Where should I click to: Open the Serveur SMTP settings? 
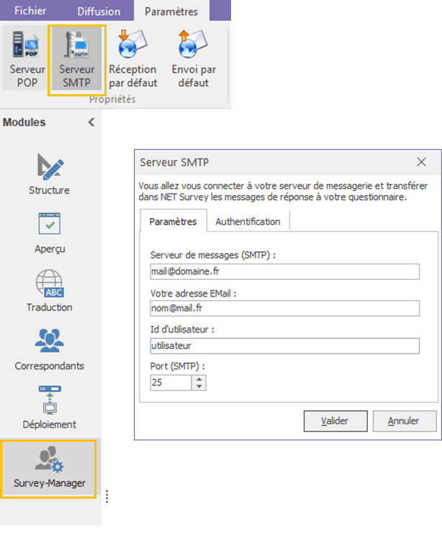tap(77, 58)
